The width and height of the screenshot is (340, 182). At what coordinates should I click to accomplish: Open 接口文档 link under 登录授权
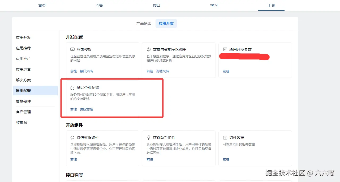[86, 71]
